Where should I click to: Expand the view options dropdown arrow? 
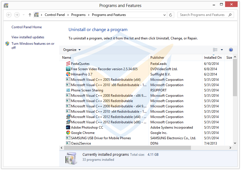coord(222,50)
